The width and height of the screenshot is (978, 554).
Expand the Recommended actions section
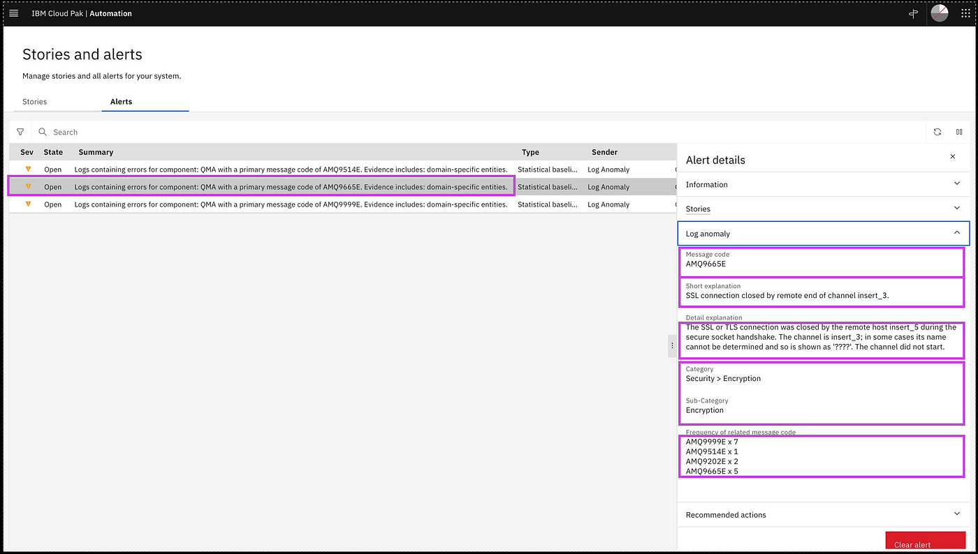pyautogui.click(x=823, y=514)
